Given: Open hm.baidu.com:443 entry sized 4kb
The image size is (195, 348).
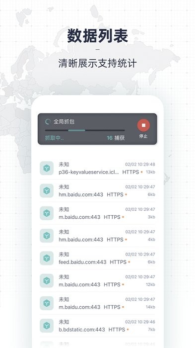Looking at the screenshot, I should point(81,240).
